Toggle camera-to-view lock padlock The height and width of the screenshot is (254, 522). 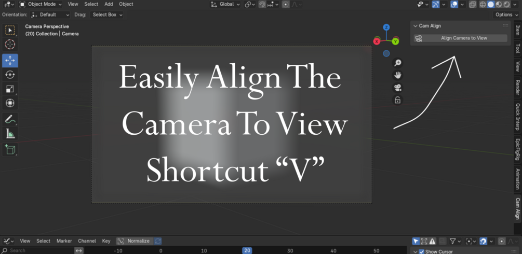pyautogui.click(x=397, y=100)
